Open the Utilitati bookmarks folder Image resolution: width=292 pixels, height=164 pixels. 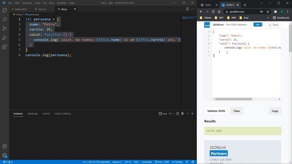click(x=205, y=18)
